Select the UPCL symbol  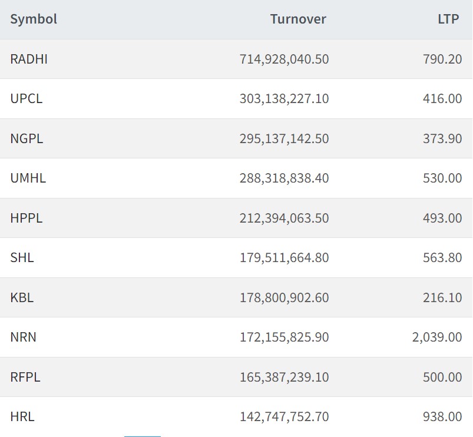27,98
